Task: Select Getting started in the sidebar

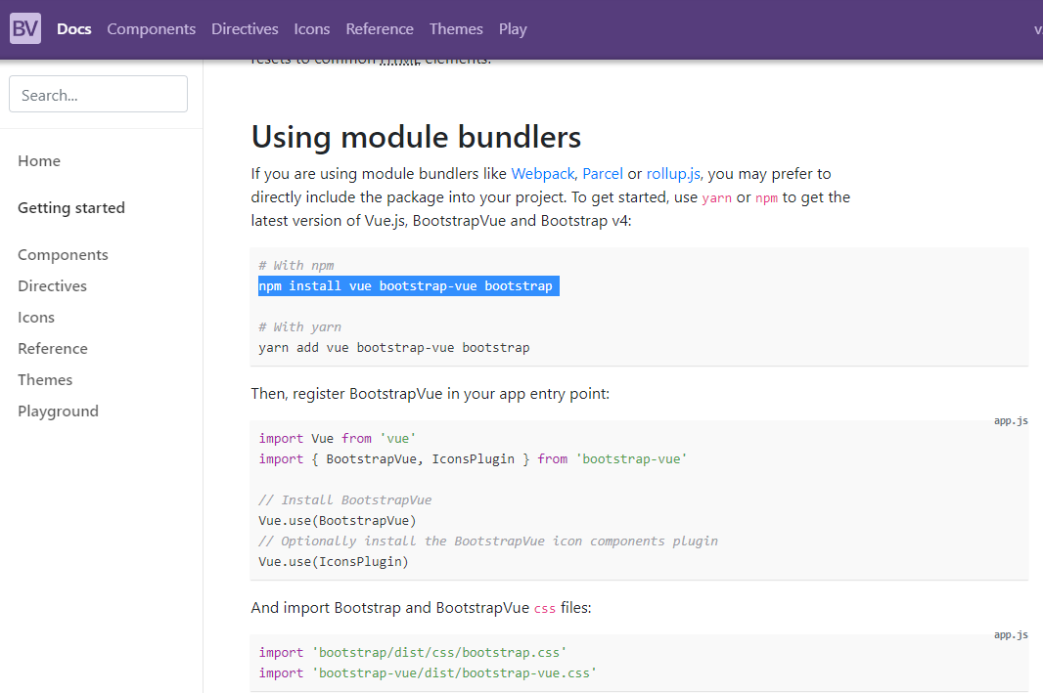Action: pos(71,208)
